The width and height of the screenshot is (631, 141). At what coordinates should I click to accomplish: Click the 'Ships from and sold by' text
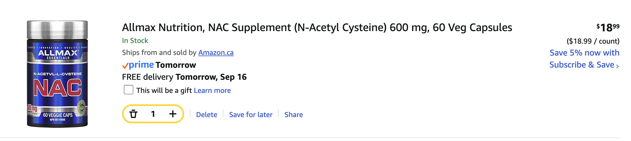(x=159, y=53)
